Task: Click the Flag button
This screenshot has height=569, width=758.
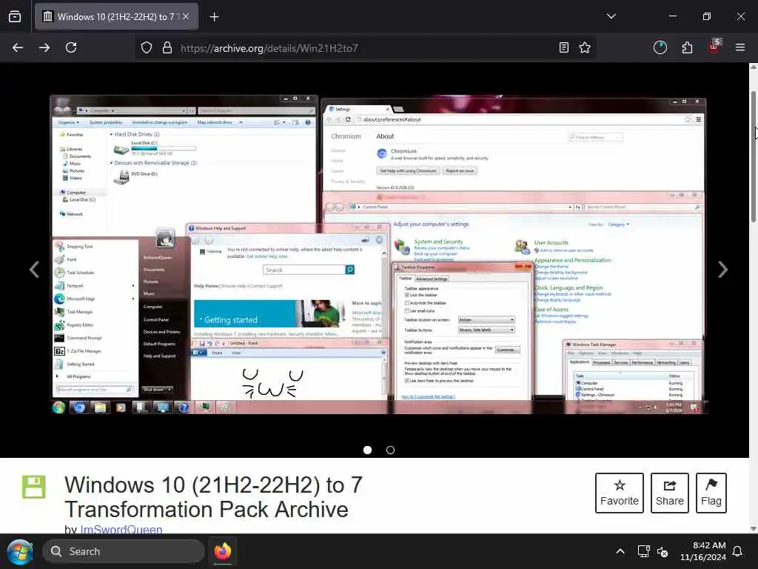Action: click(x=711, y=493)
